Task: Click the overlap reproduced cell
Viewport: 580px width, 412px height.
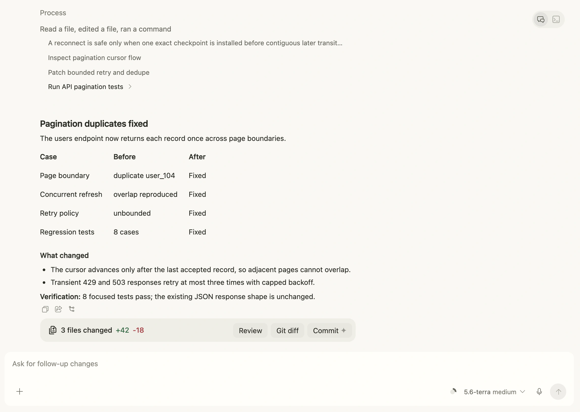Action: [x=145, y=194]
